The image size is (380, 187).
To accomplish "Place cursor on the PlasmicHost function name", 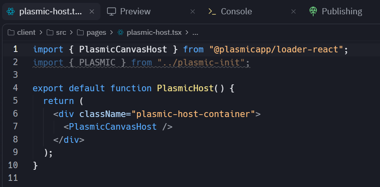I will (x=185, y=88).
